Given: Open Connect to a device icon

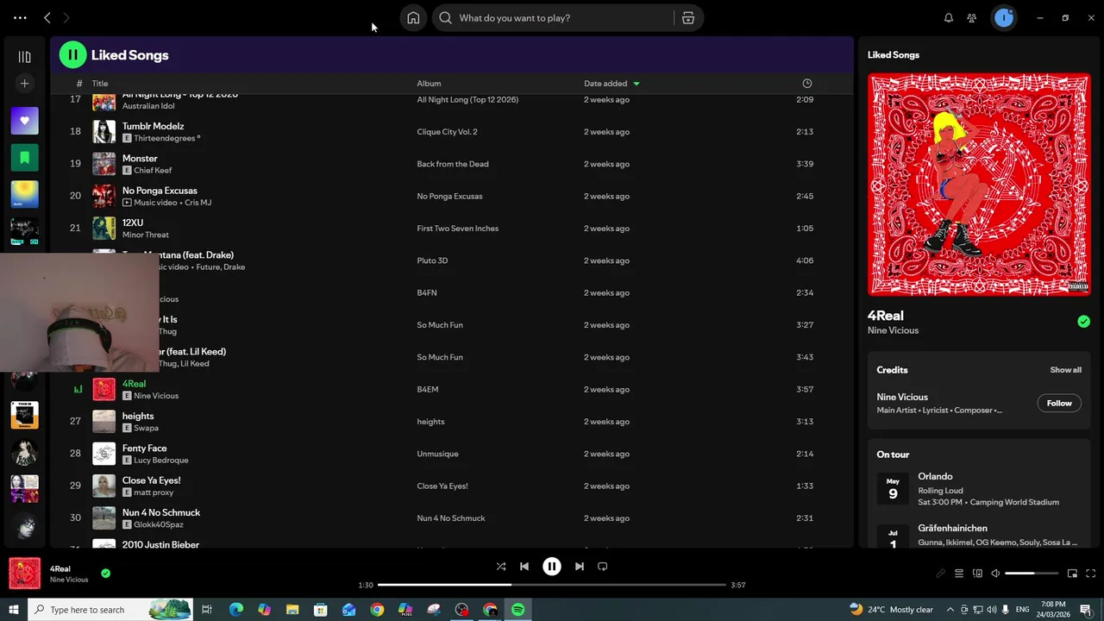Looking at the screenshot, I should pyautogui.click(x=977, y=574).
